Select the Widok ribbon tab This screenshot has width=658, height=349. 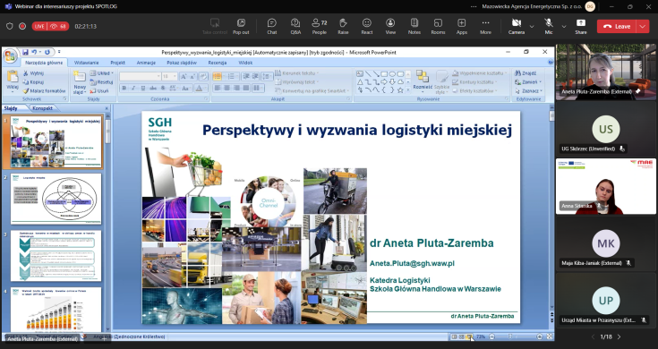point(245,63)
